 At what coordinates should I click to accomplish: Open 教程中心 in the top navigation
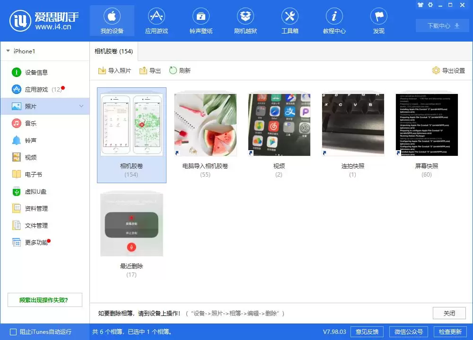[334, 21]
